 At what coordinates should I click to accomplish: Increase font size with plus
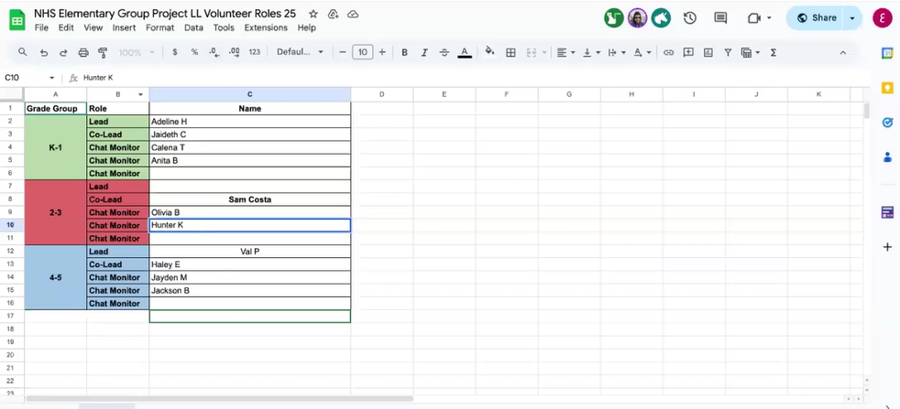coord(382,52)
